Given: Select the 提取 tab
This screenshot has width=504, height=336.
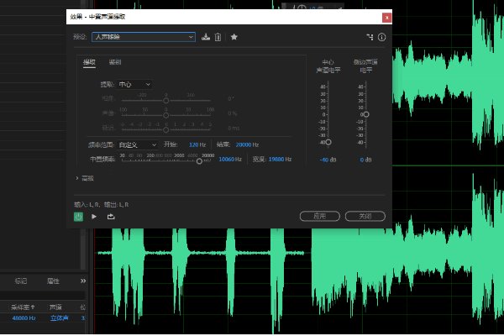Looking at the screenshot, I should pyautogui.click(x=89, y=62).
